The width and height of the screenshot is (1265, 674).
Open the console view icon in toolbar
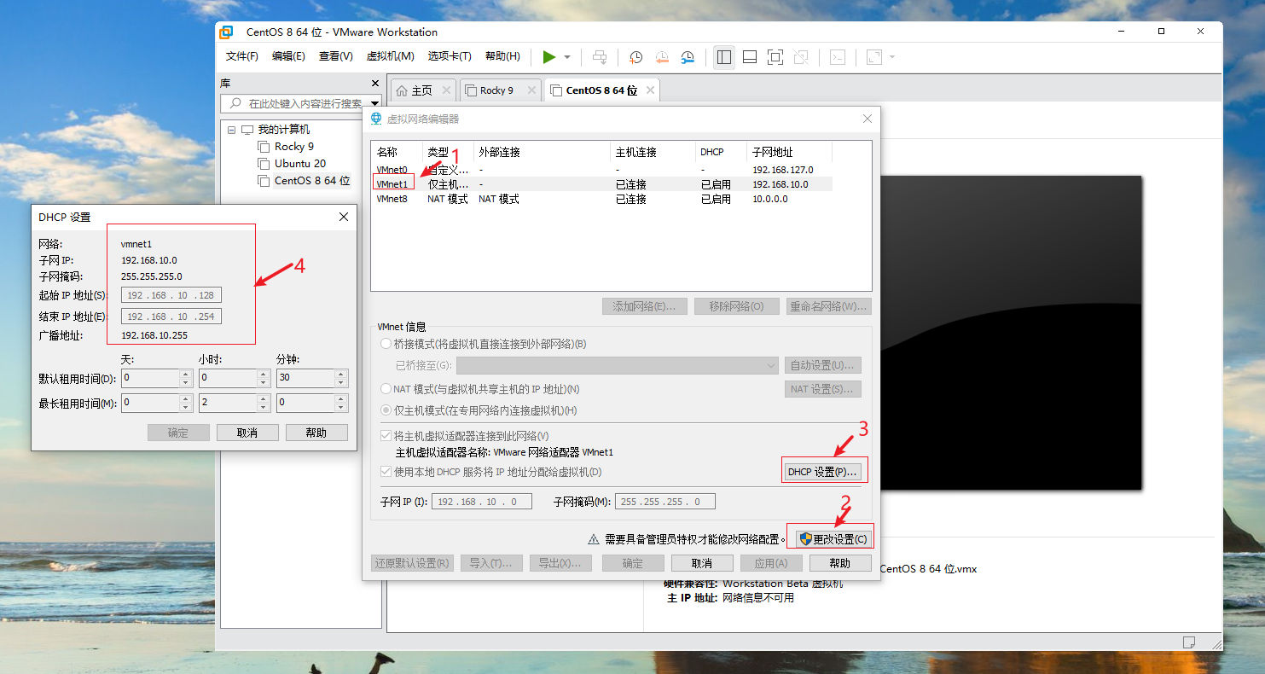(838, 57)
